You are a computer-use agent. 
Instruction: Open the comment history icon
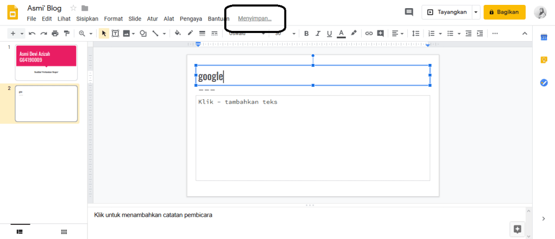(409, 12)
